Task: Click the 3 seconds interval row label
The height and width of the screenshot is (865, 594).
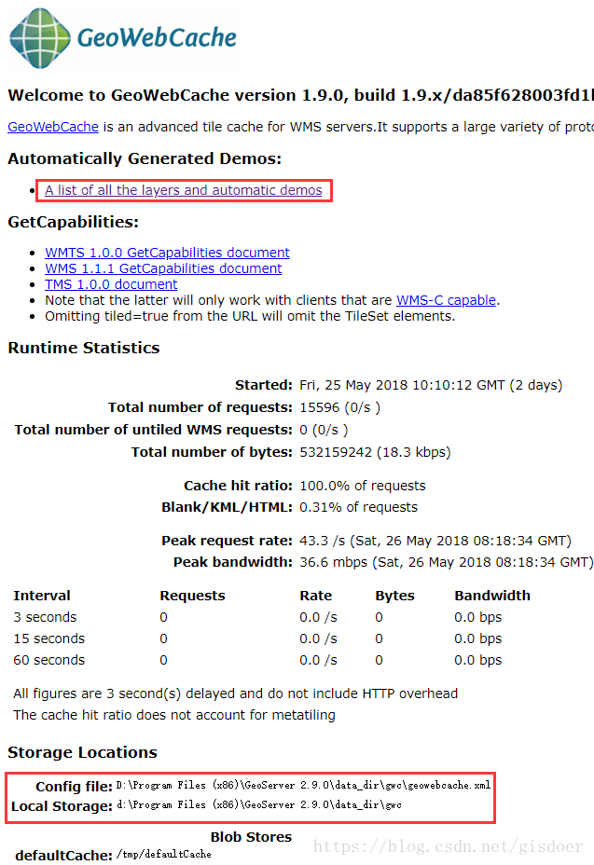Action: pos(46,617)
